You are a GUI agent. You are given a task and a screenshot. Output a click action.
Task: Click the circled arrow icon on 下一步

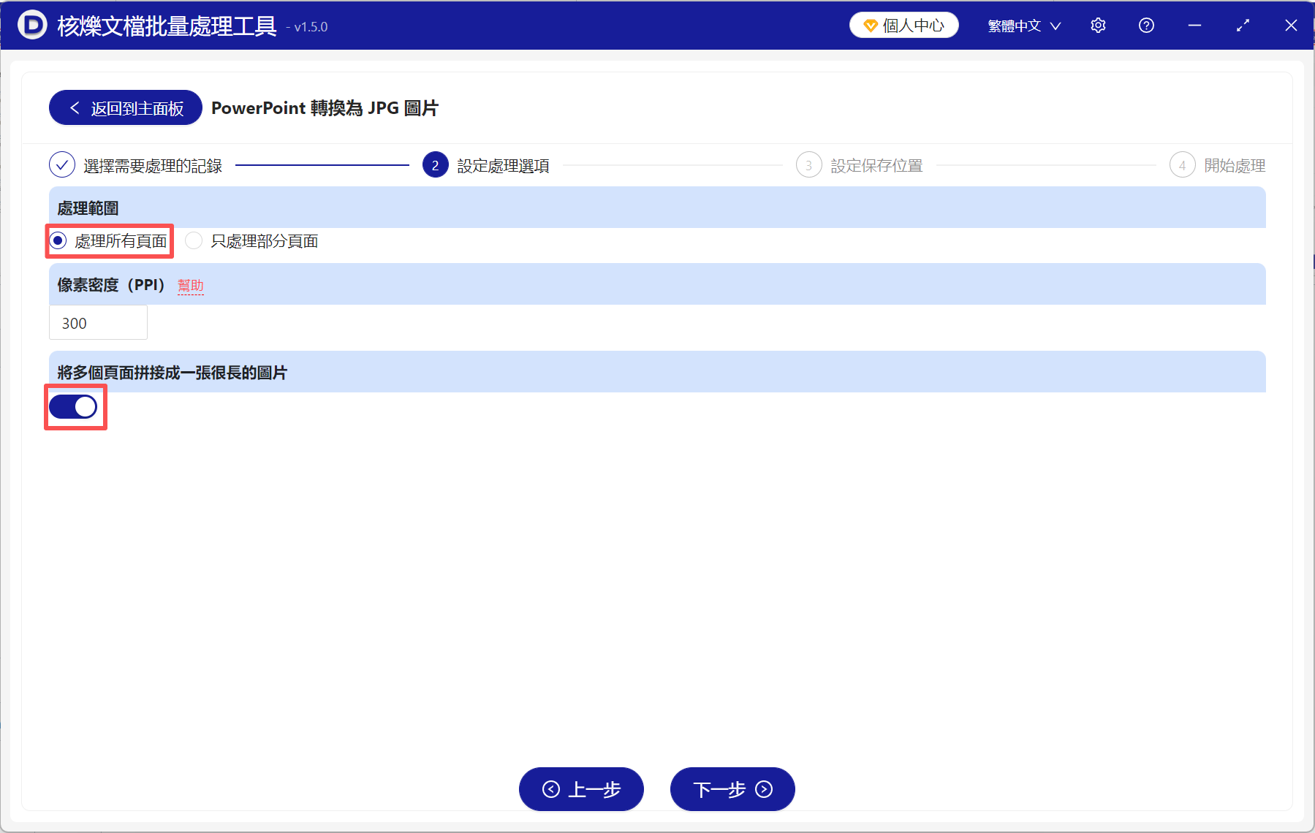762,789
